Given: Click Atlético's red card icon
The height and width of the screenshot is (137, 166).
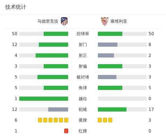Looking at the screenshot, I should (66, 131).
